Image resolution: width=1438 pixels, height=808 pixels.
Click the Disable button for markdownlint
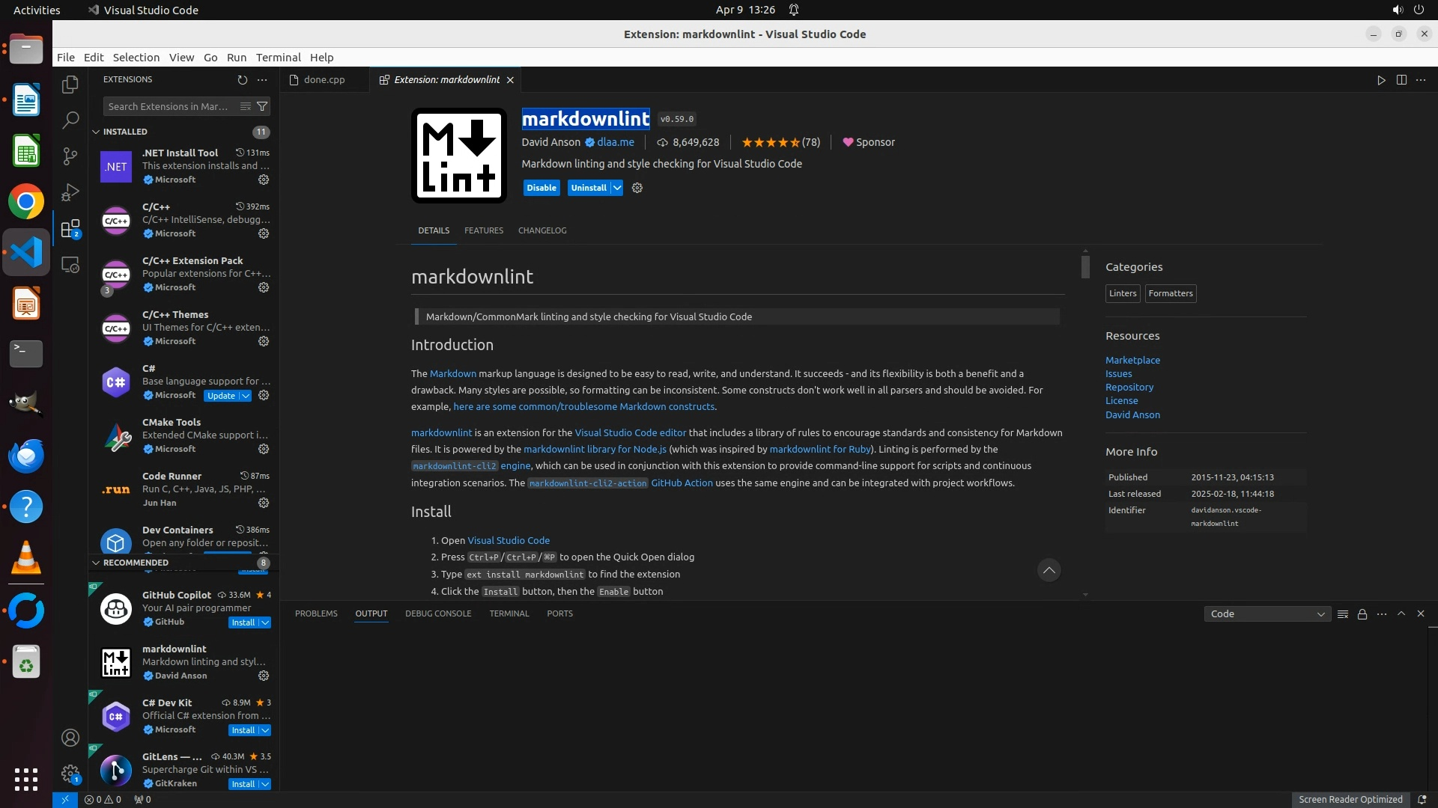pos(541,188)
